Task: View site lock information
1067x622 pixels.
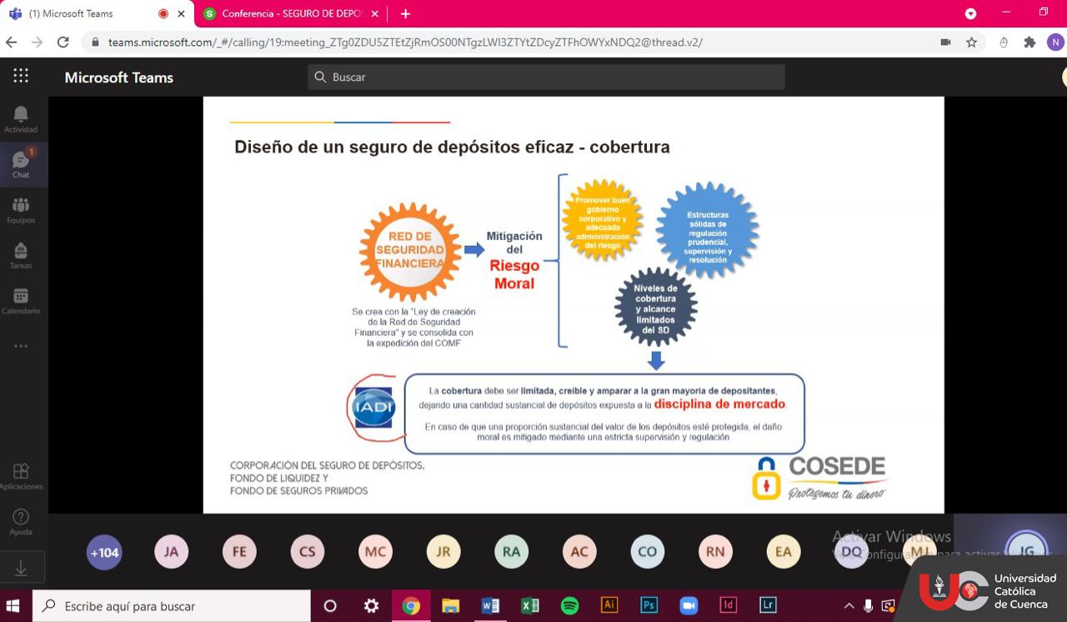Action: 95,43
